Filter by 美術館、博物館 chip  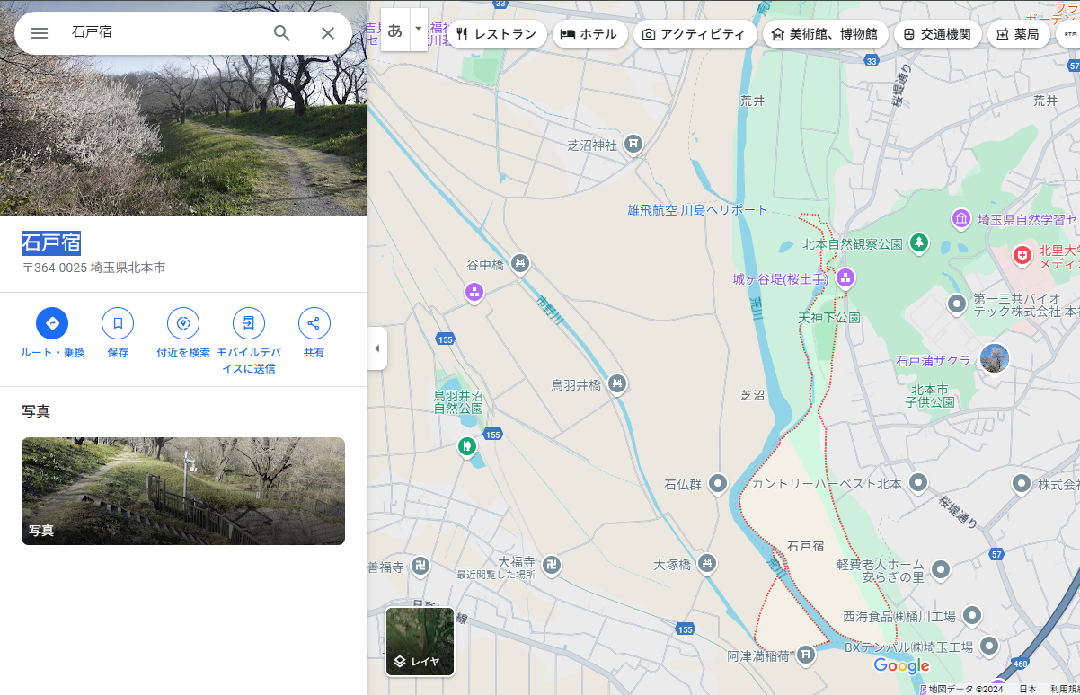825,34
